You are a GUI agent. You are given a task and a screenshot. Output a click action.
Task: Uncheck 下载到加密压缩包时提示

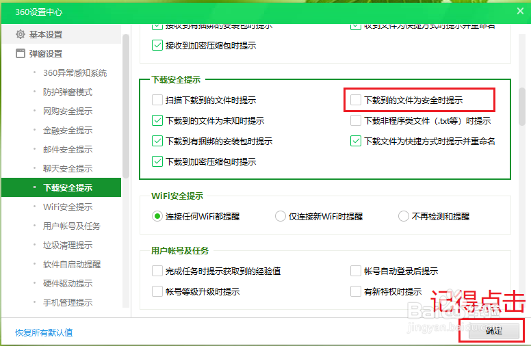(x=157, y=161)
